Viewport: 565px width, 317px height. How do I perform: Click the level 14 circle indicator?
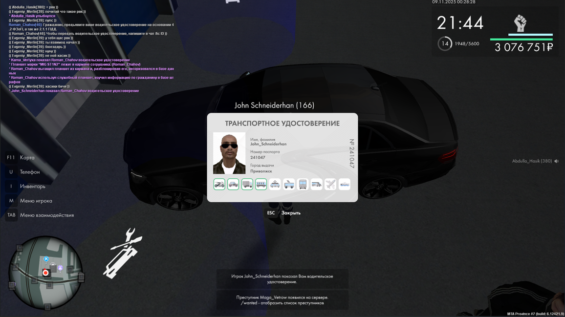445,43
